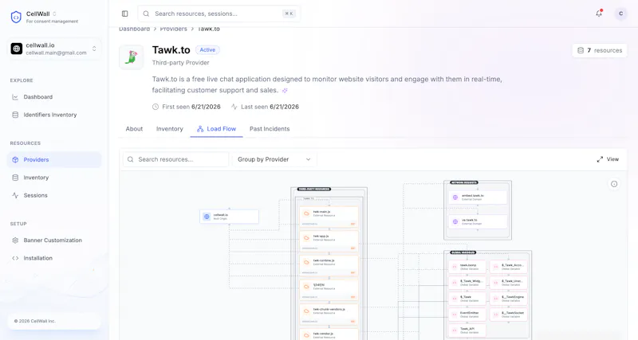Image resolution: width=638 pixels, height=340 pixels.
Task: Click the code icon of tawkJsonp variable
Action: click(x=455, y=267)
